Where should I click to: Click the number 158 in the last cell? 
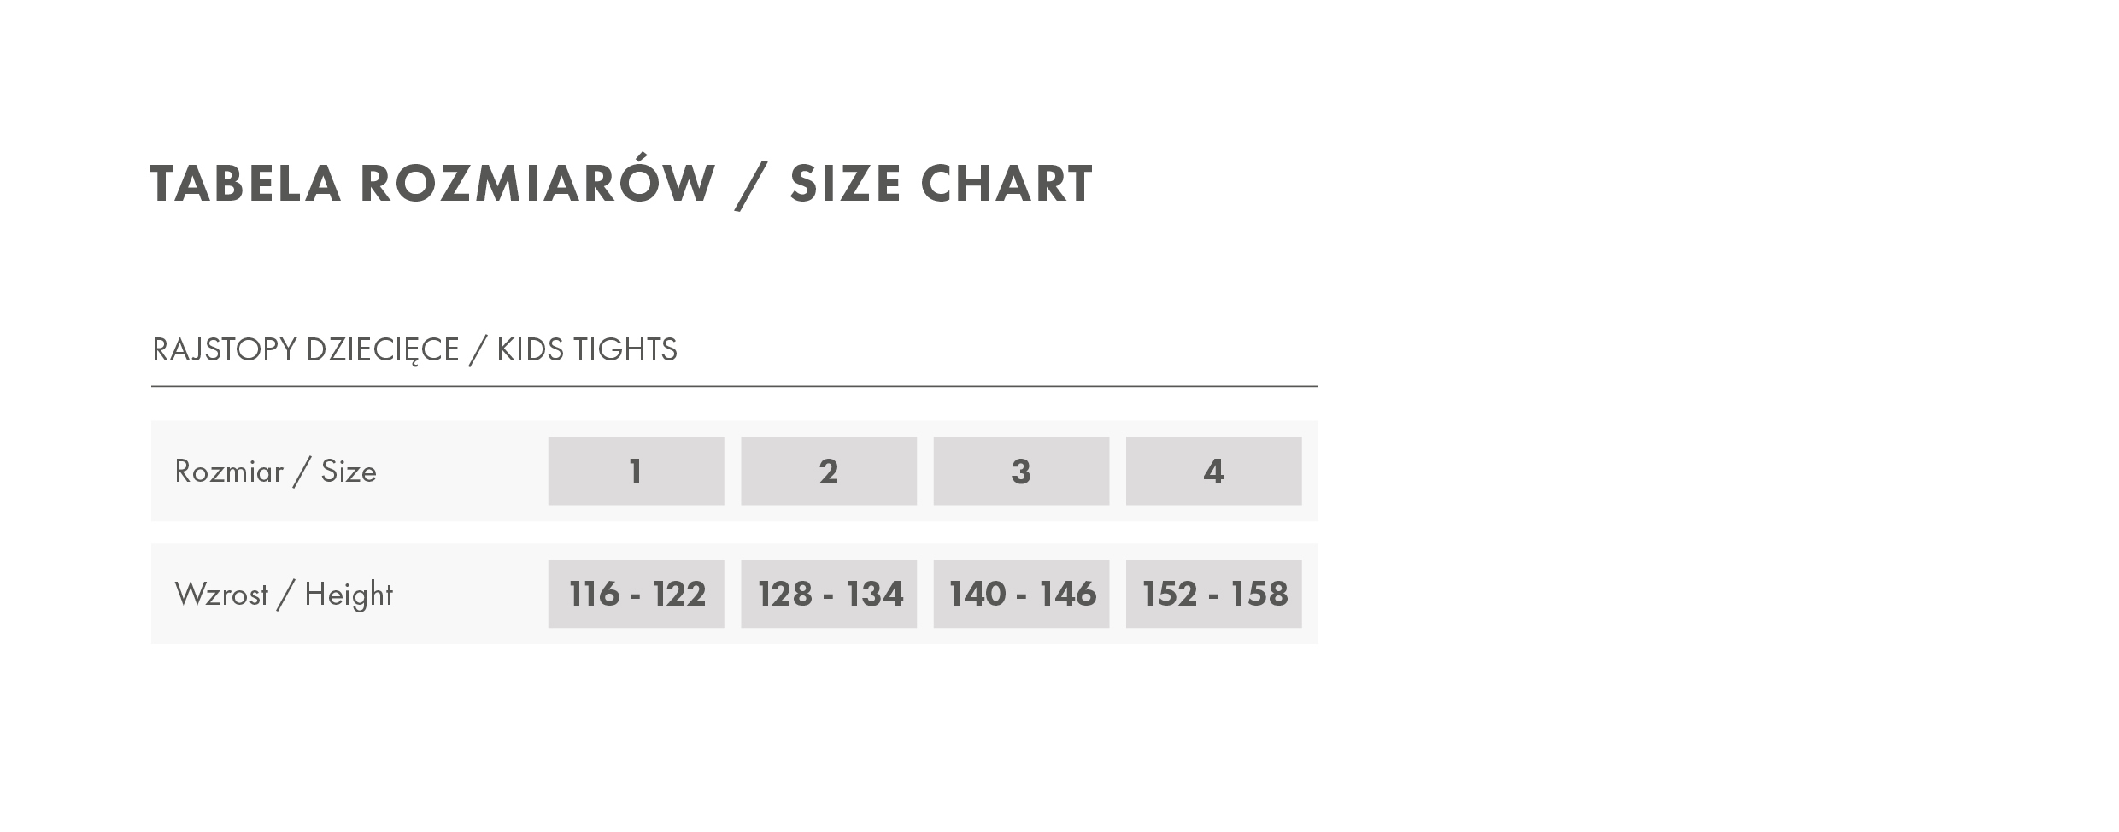[x=1259, y=594]
